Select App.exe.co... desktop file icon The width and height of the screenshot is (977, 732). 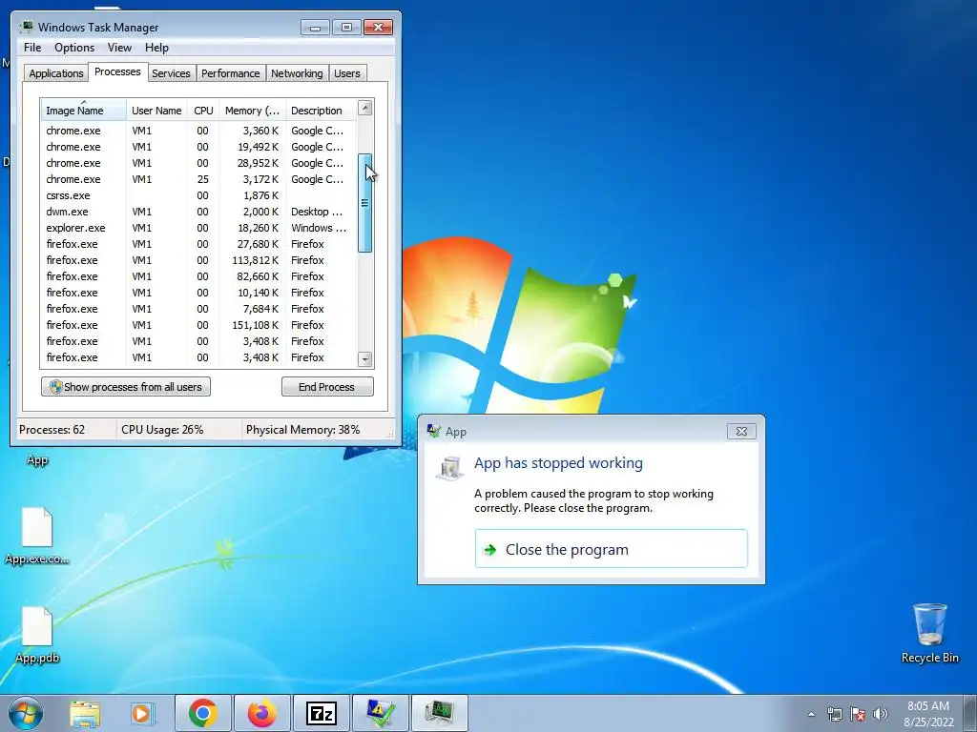coord(37,536)
